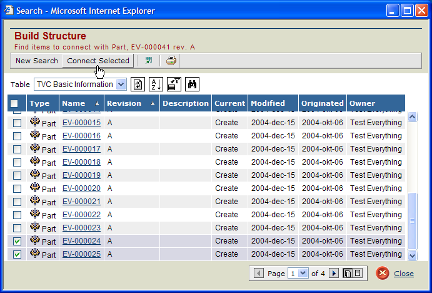
Task: Toggle the select-all header checkbox
Action: coord(14,103)
